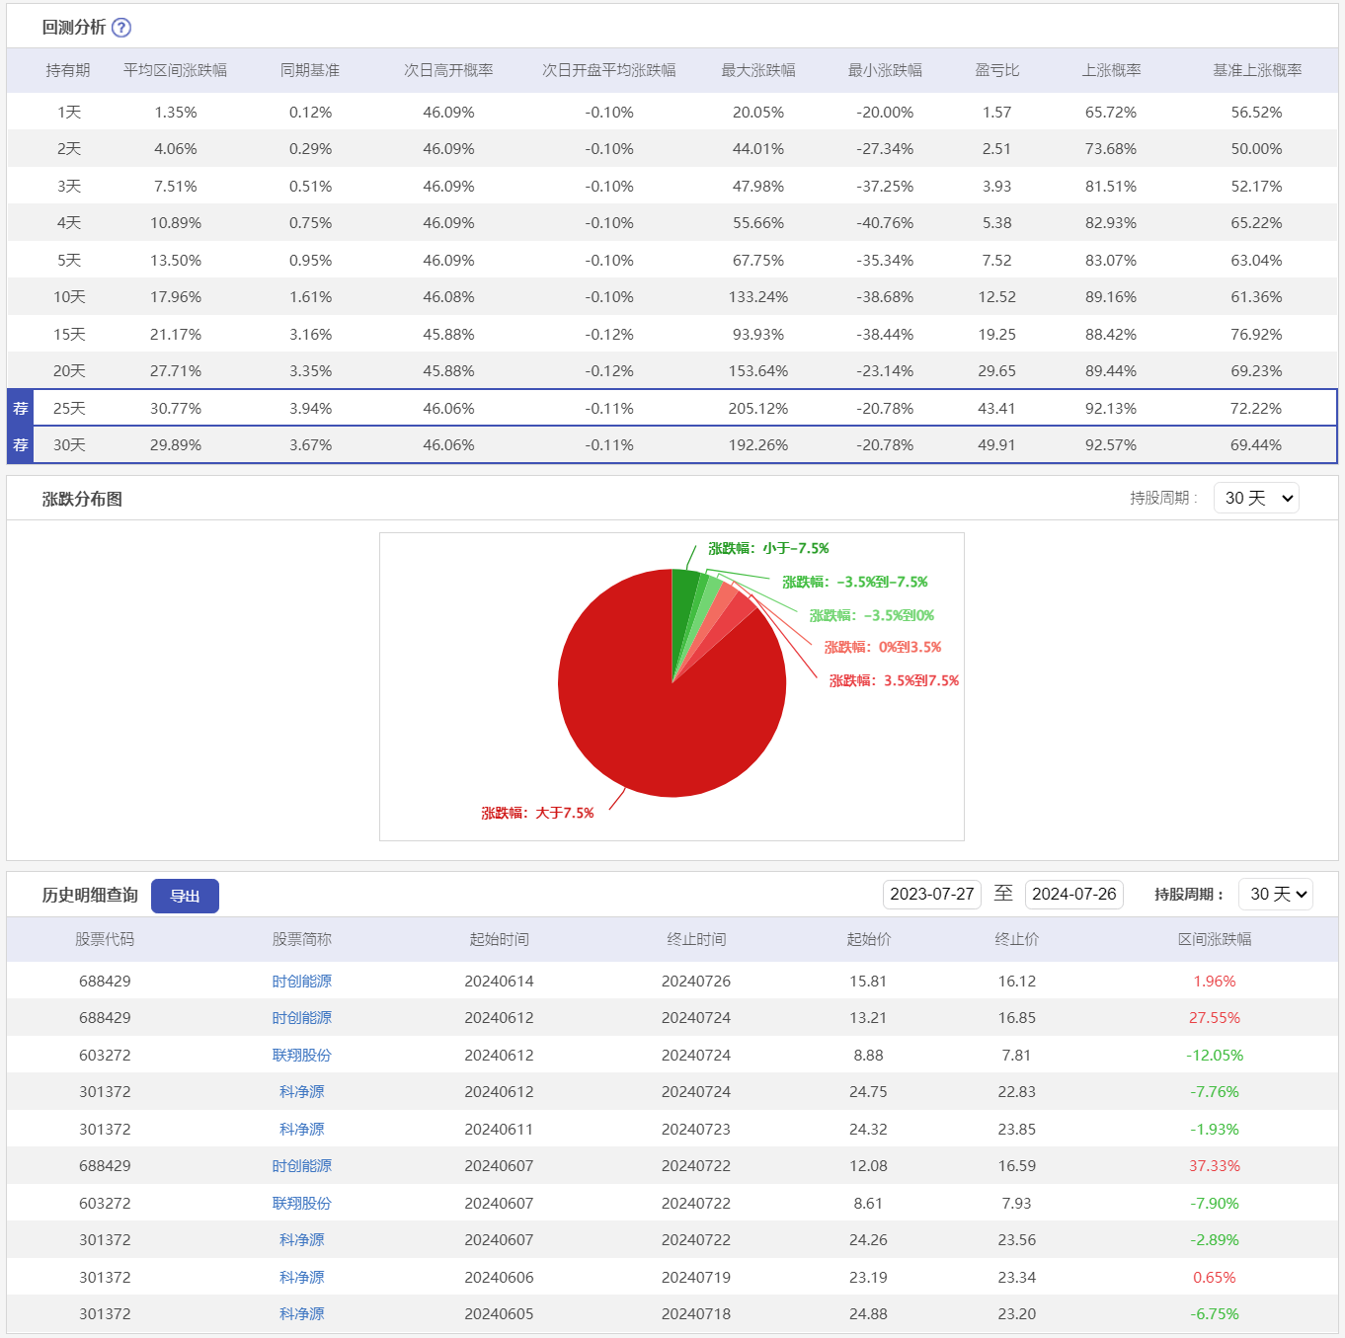Select the 涨跌幅: 小于-7.5% pie label
1345x1338 pixels.
pyautogui.click(x=768, y=549)
